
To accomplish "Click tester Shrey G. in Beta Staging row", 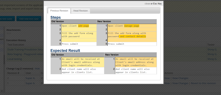I will [x=212, y=54].
